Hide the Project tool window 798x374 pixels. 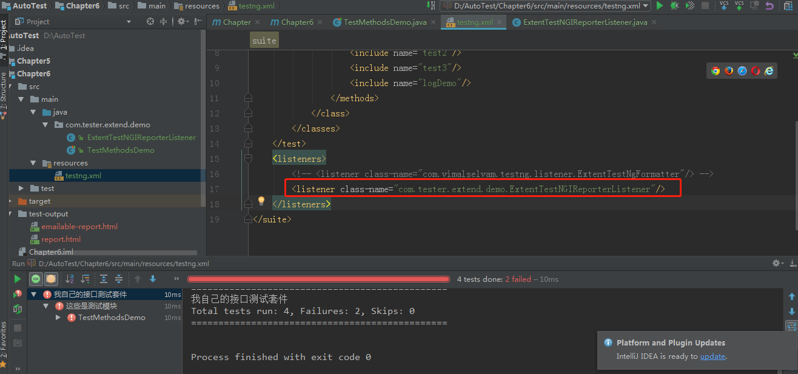pos(199,21)
